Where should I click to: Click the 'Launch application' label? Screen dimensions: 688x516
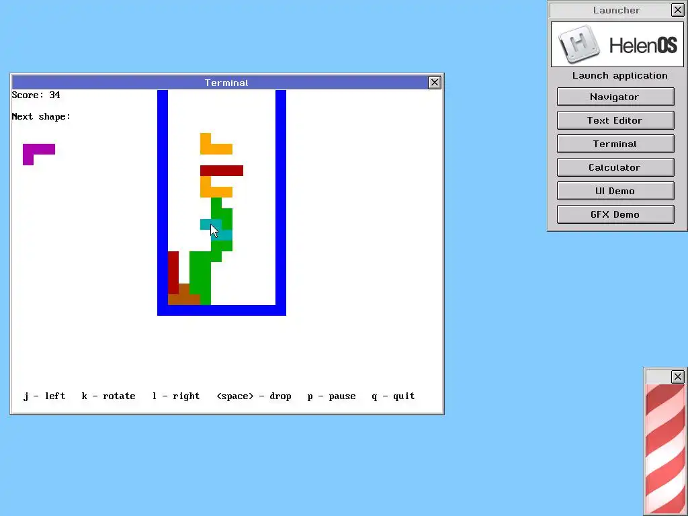[620, 75]
